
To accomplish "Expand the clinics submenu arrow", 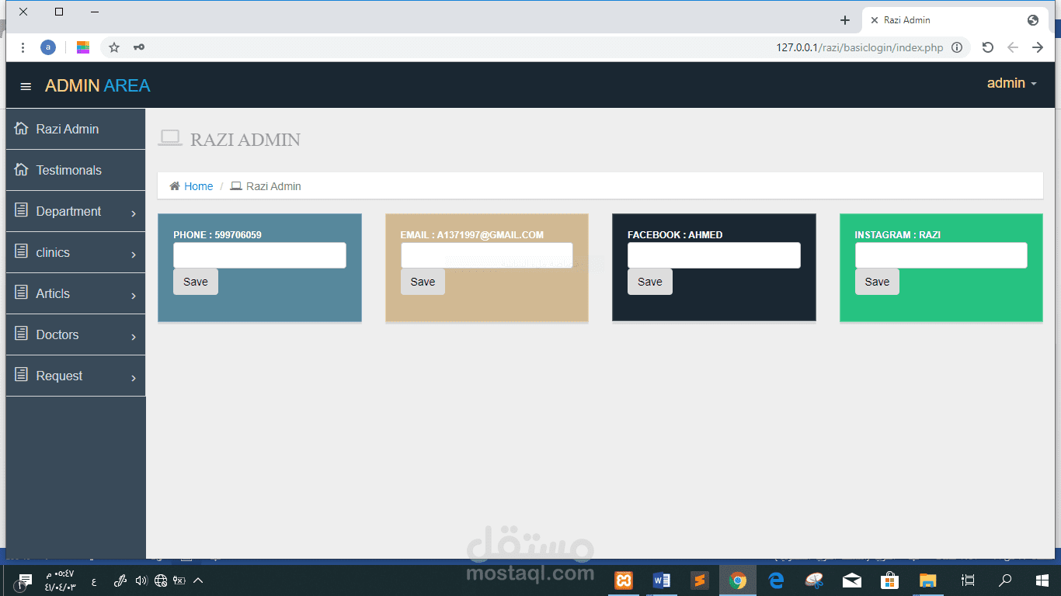I will click(x=134, y=255).
